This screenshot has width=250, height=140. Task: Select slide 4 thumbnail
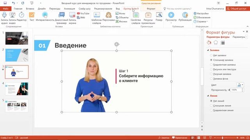click(x=16, y=89)
